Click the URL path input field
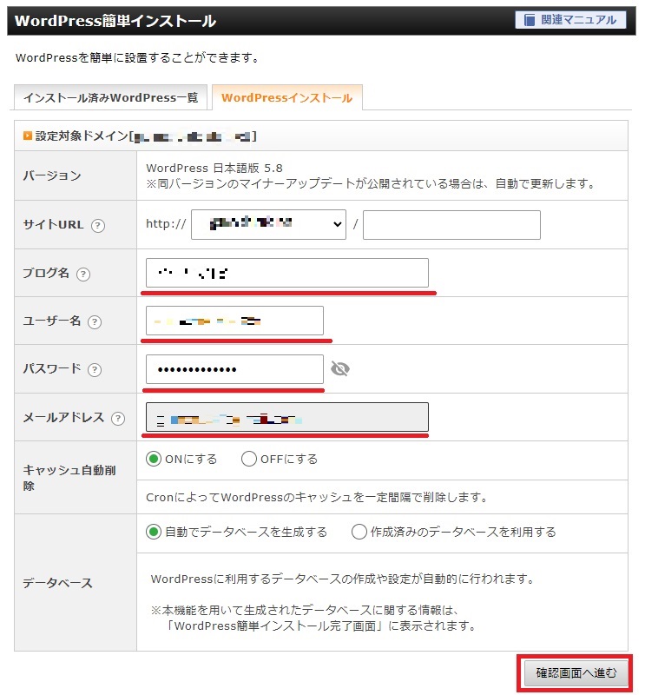 pos(451,225)
